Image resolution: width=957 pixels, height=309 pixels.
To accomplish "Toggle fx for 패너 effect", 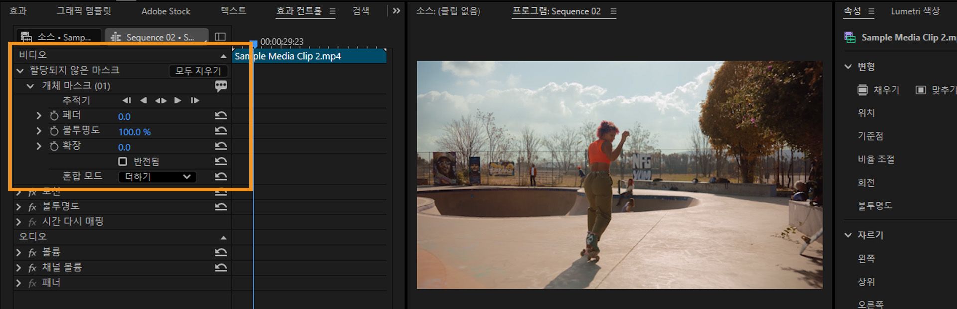I will click(33, 283).
